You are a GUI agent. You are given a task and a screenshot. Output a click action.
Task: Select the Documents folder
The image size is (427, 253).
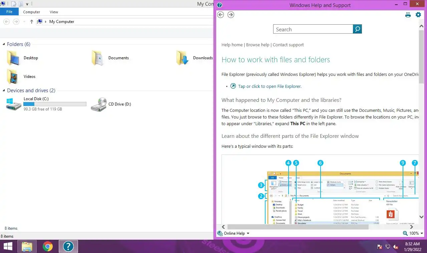[110, 58]
